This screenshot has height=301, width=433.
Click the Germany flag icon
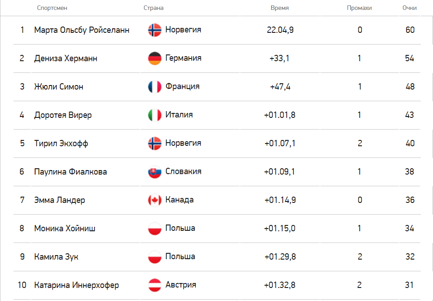click(155, 58)
